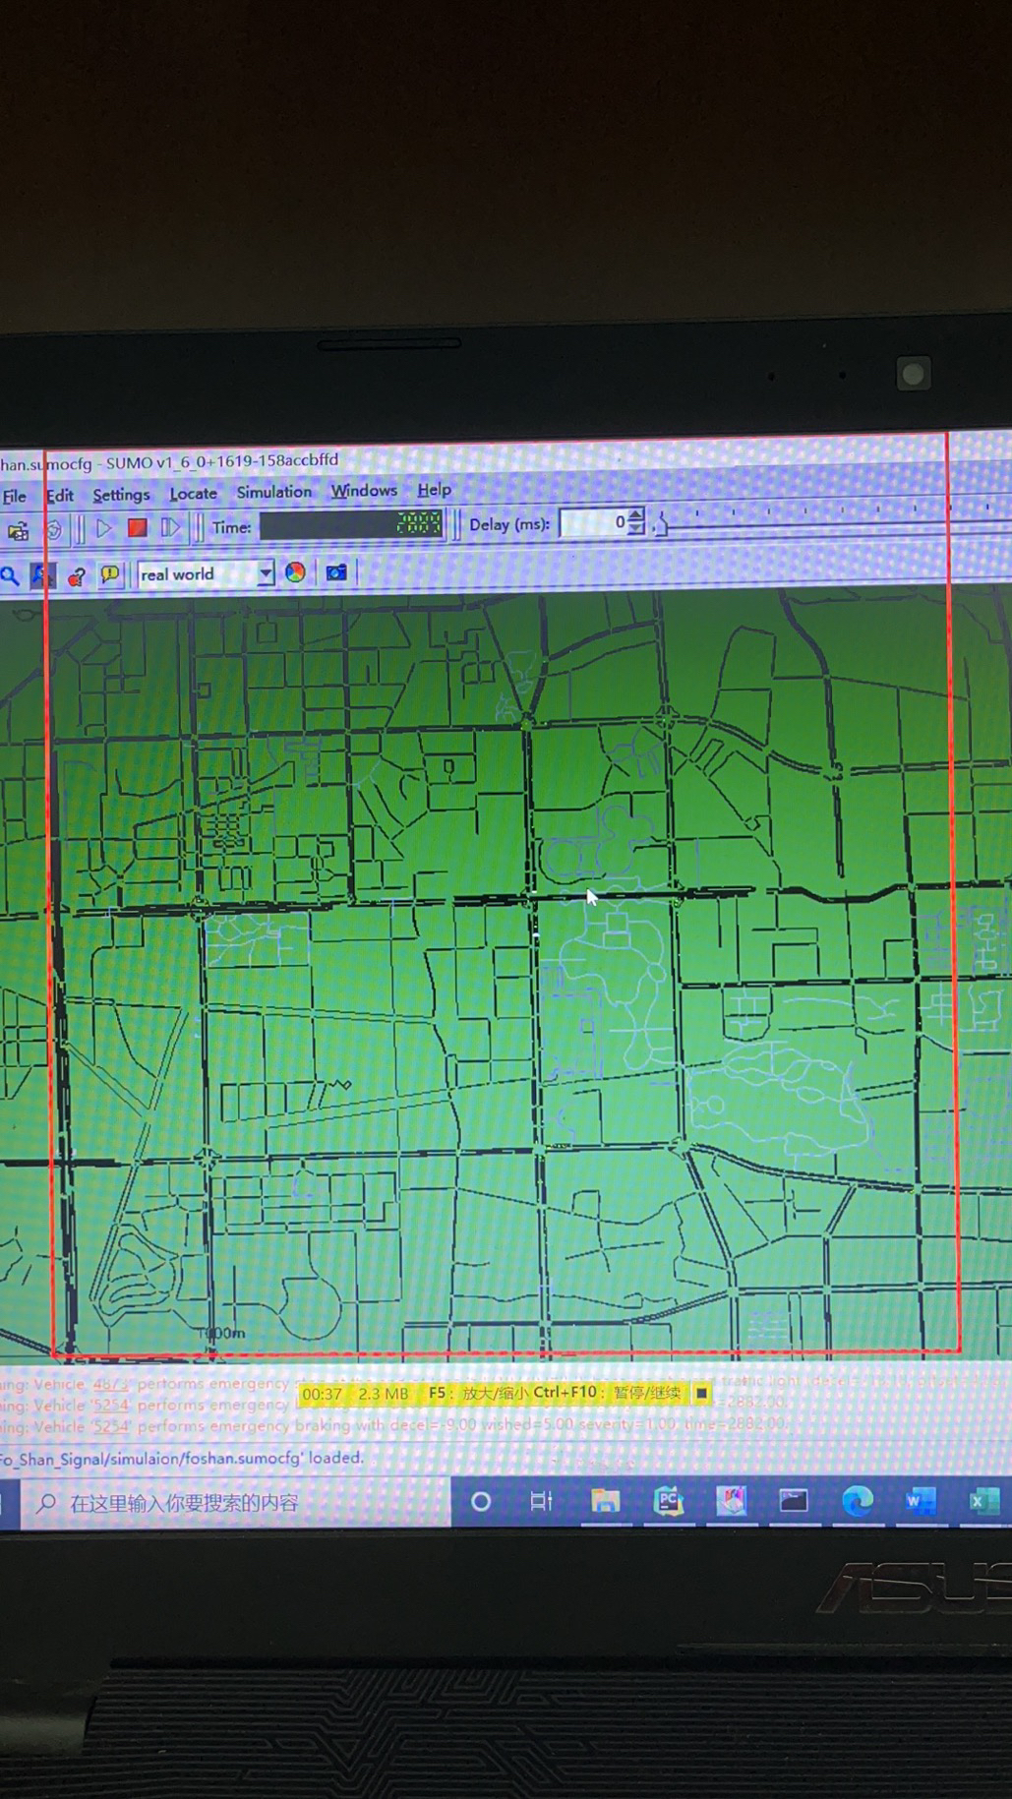The image size is (1012, 1799).
Task: Run the simulation with the play button
Action: tap(104, 528)
